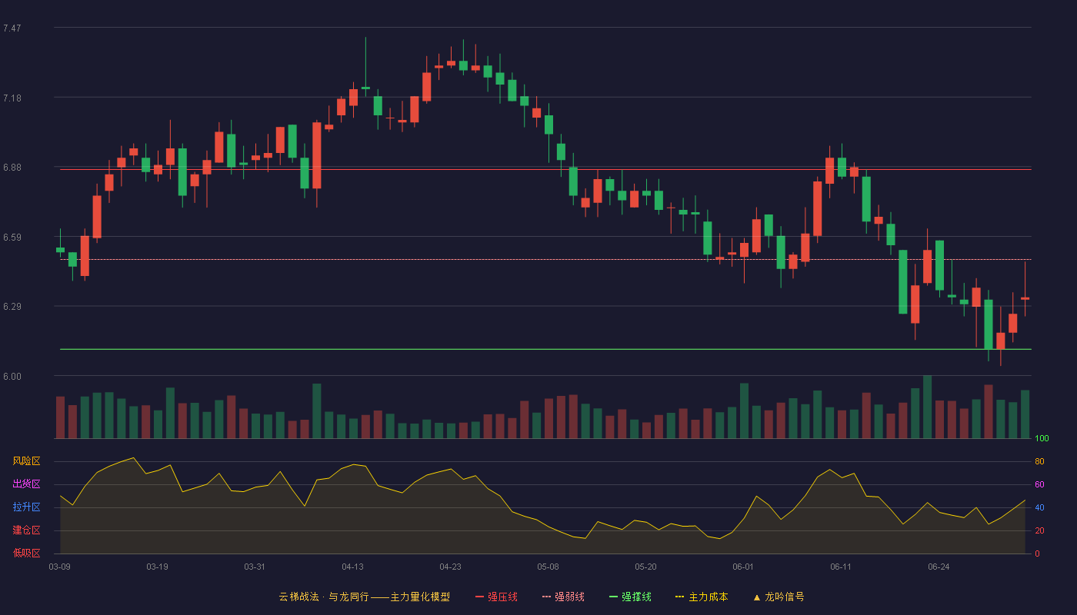
Task: Click the 05-08 date label
Action: click(x=549, y=567)
